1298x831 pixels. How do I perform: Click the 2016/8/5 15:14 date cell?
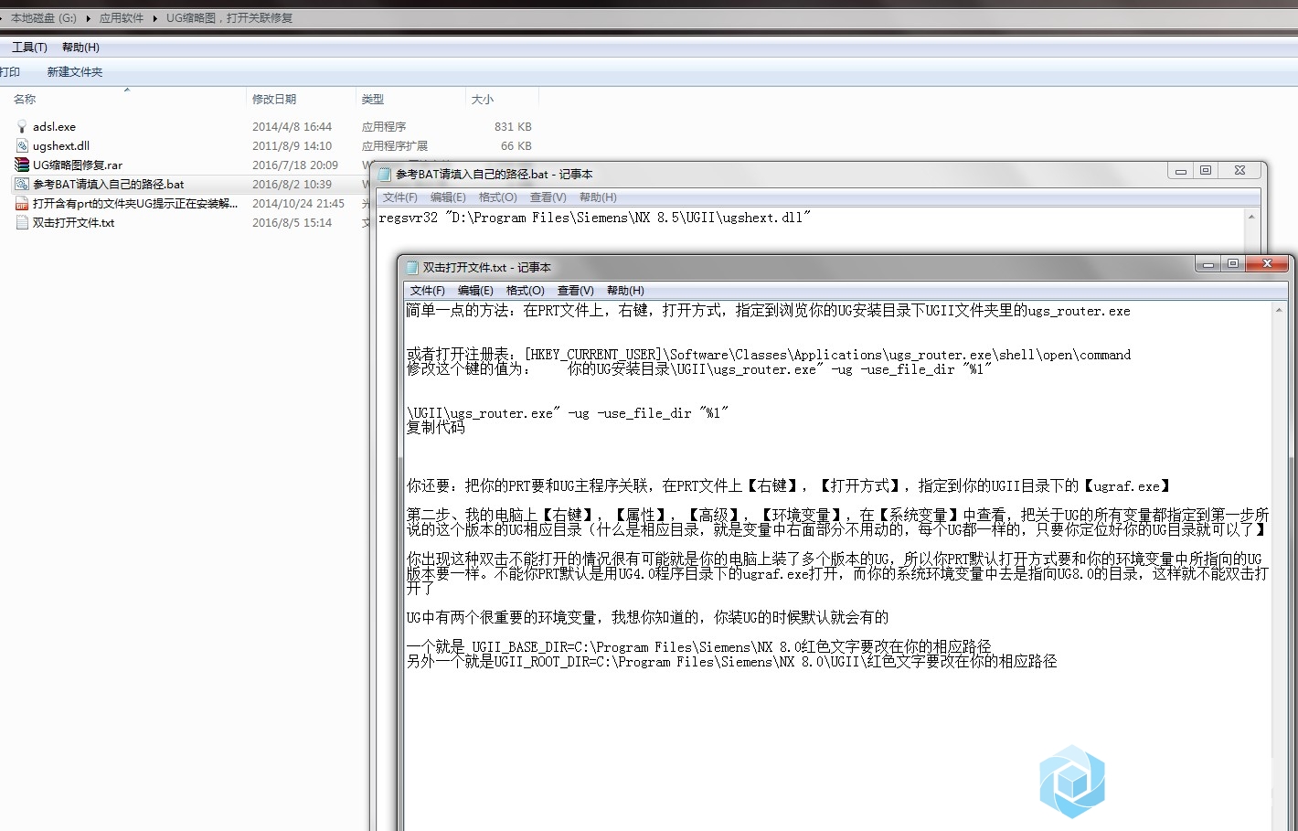[x=292, y=223]
